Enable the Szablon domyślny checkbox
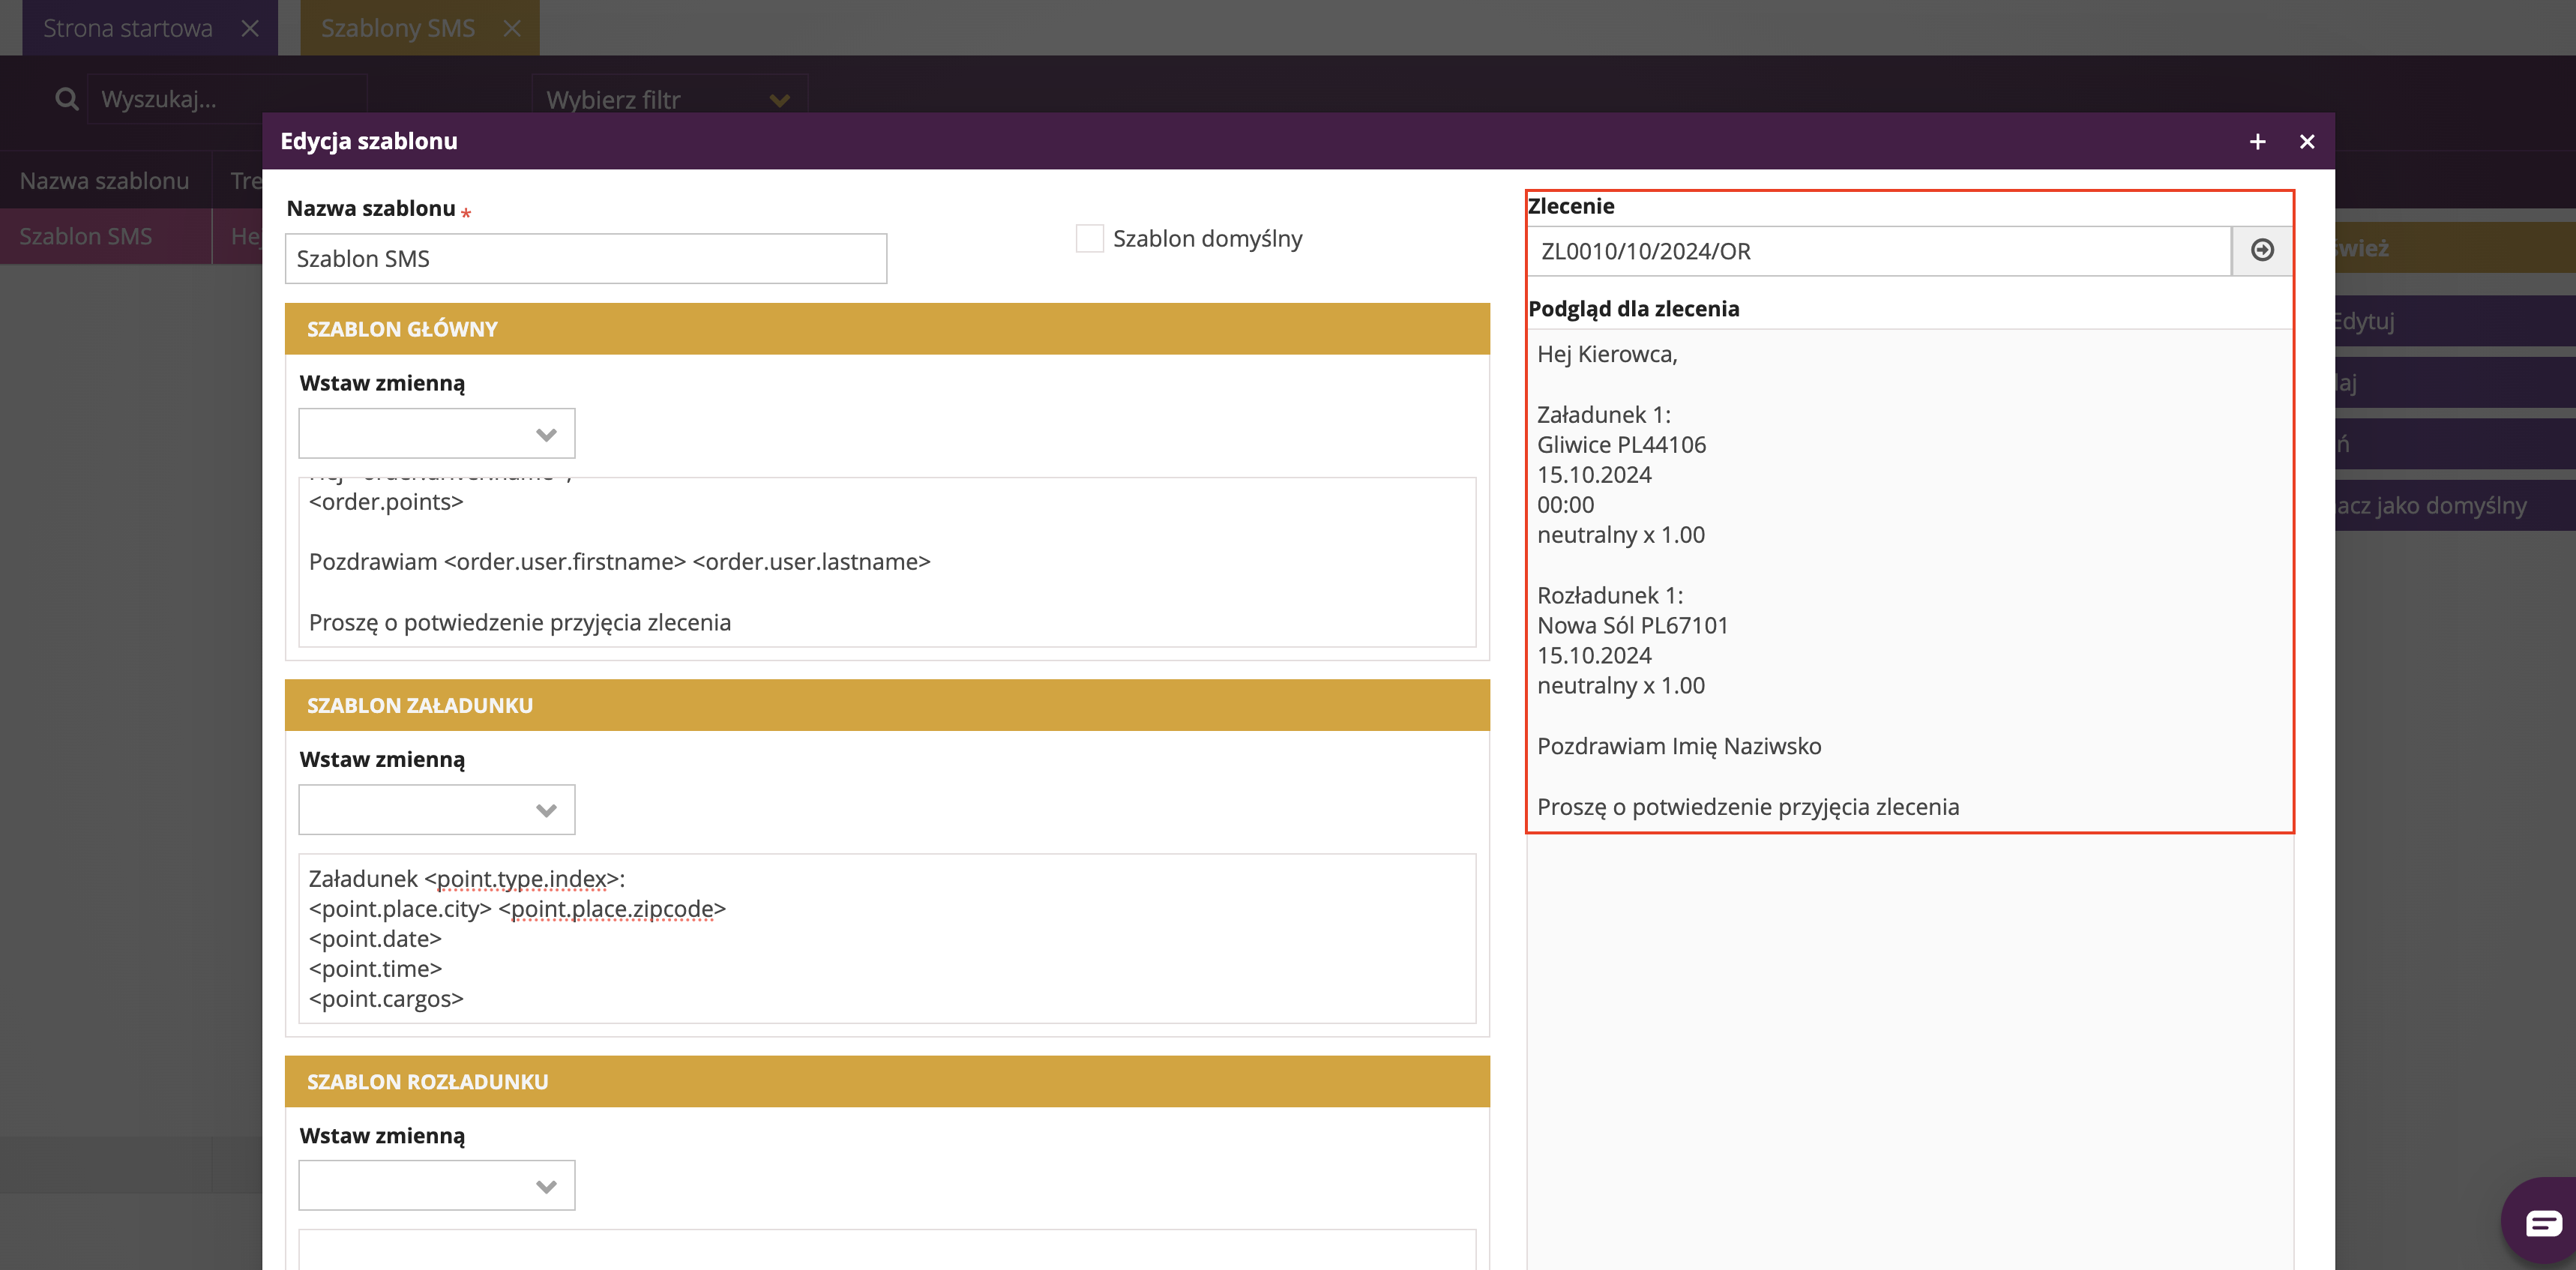This screenshot has height=1270, width=2576. [x=1089, y=238]
